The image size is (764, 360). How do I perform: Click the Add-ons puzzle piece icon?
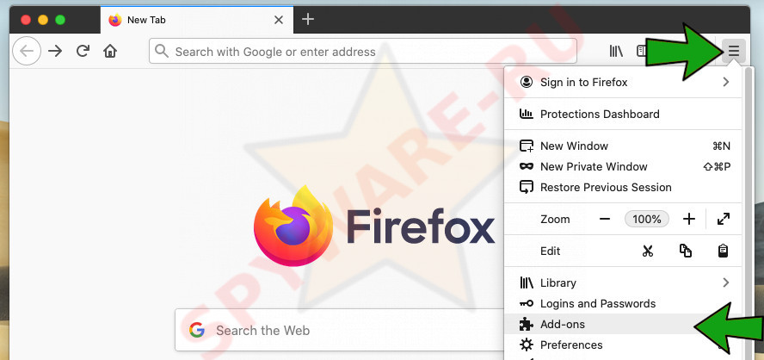(527, 324)
